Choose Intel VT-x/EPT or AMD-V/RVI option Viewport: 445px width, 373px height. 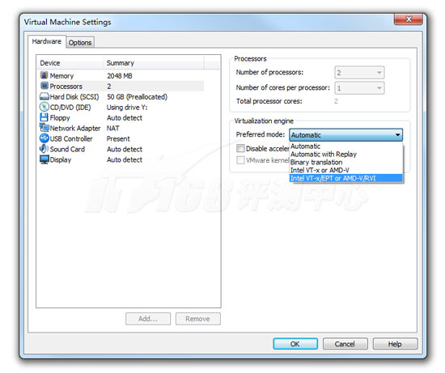[x=346, y=178]
